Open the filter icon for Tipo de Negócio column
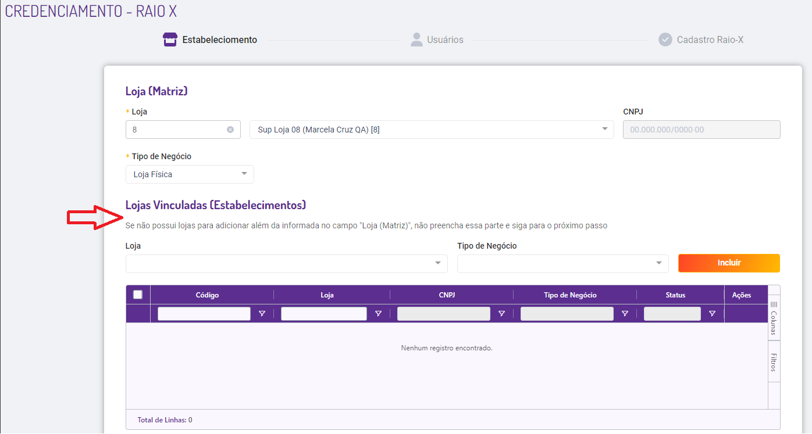This screenshot has width=812, height=434. (625, 314)
